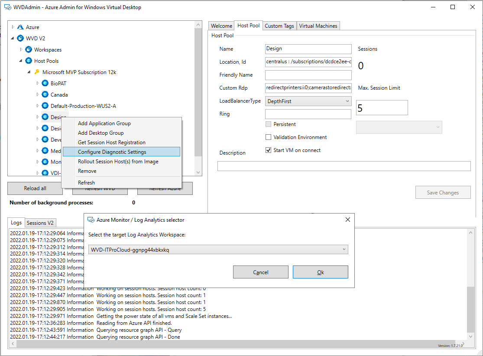483x356 pixels.
Task: Expand the Workspaces tree node
Action: pos(21,49)
